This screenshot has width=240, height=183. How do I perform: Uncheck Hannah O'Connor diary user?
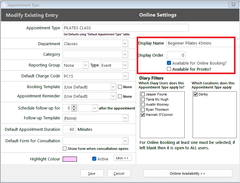pyautogui.click(x=143, y=115)
